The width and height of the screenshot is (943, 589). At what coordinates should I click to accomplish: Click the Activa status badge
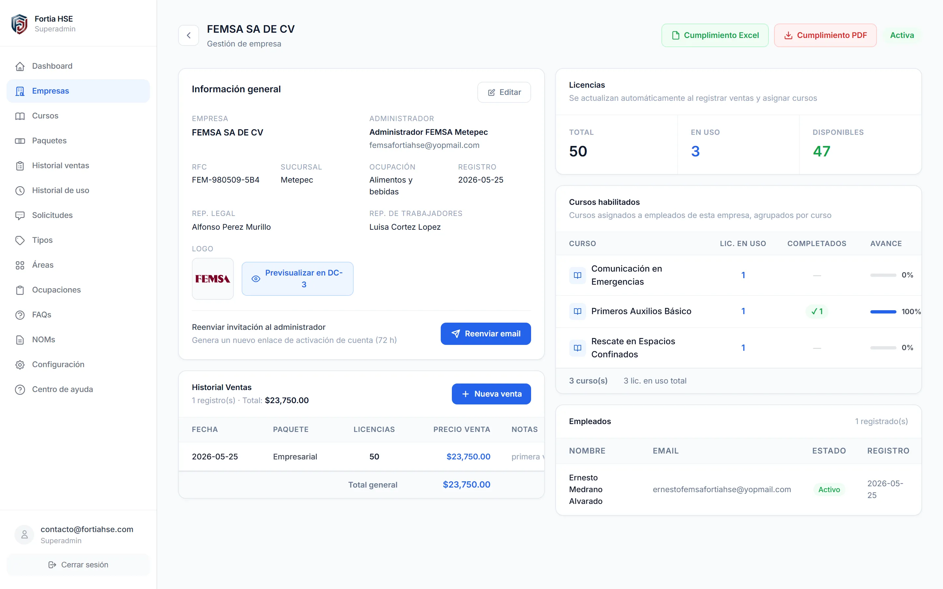coord(902,35)
